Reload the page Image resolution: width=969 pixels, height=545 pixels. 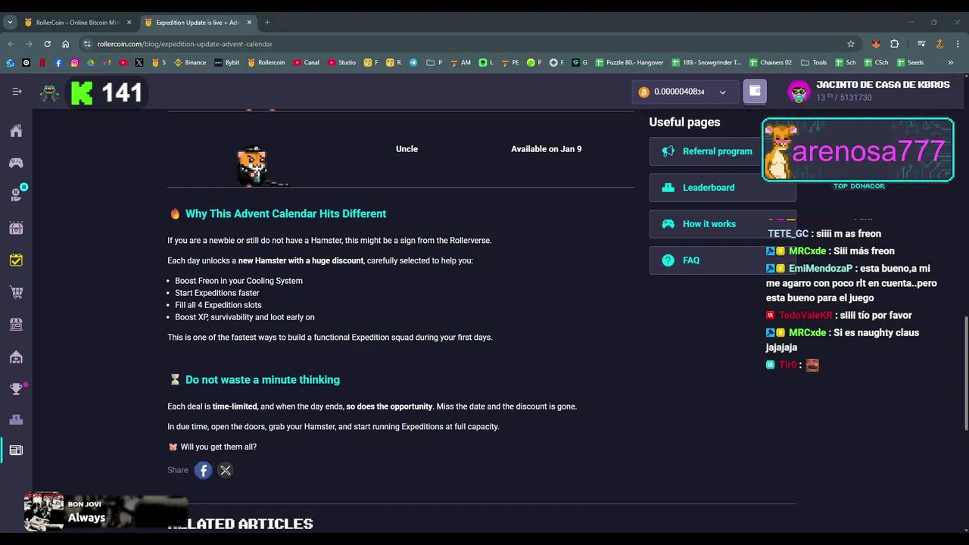point(47,44)
